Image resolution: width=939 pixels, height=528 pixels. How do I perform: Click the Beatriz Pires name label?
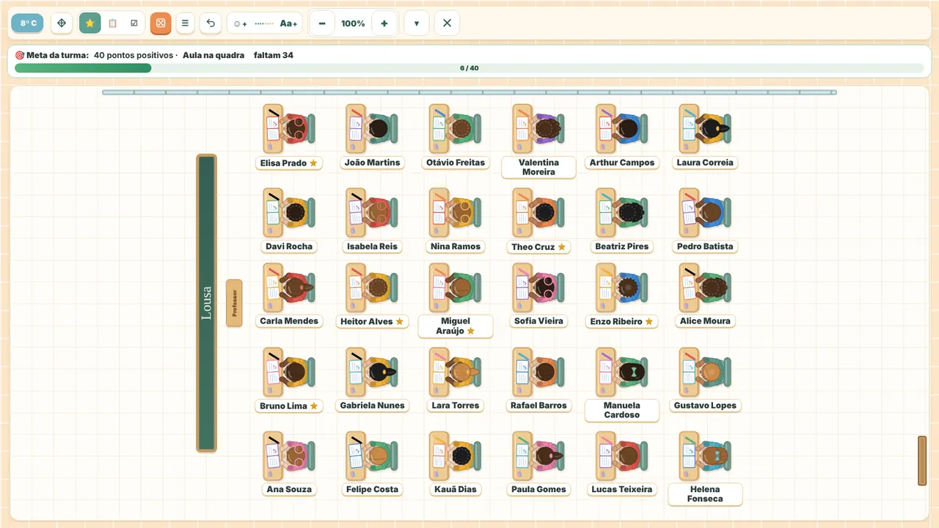622,246
